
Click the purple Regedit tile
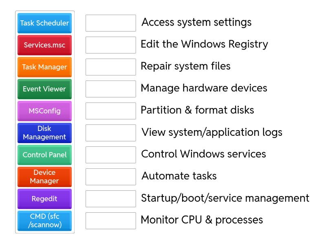[44, 199]
